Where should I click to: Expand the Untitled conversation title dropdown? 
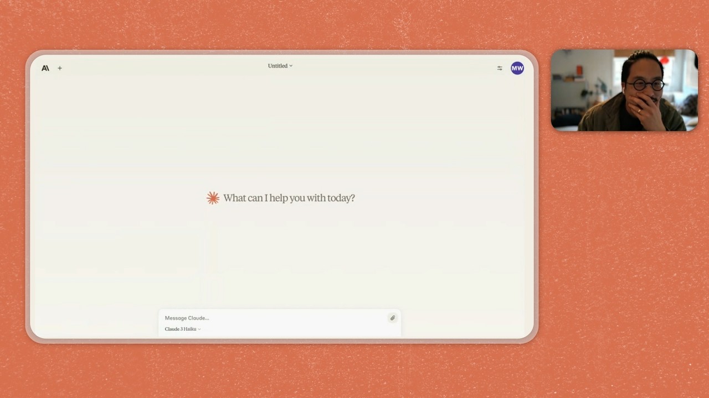click(290, 66)
